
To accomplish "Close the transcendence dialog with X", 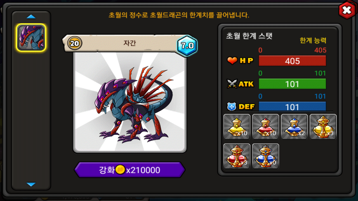I will pos(347,10).
